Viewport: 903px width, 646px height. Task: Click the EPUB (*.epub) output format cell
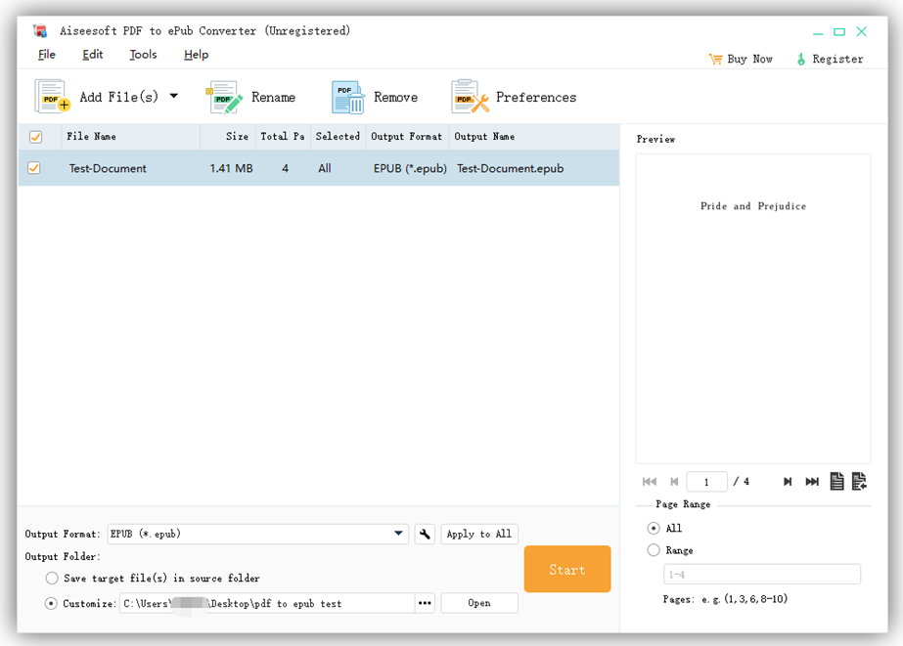pos(410,168)
